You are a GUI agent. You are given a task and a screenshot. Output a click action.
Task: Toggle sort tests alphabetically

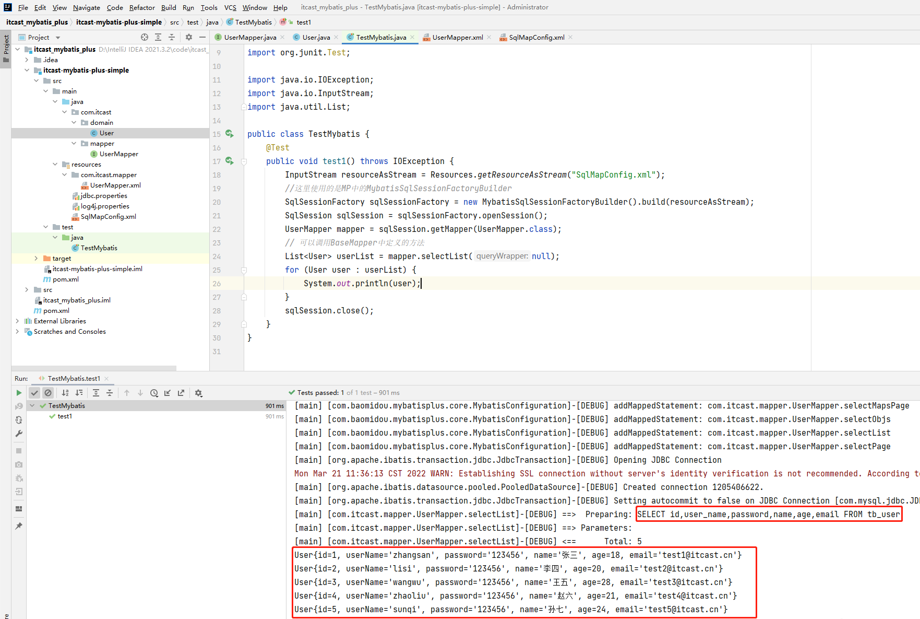click(x=65, y=393)
